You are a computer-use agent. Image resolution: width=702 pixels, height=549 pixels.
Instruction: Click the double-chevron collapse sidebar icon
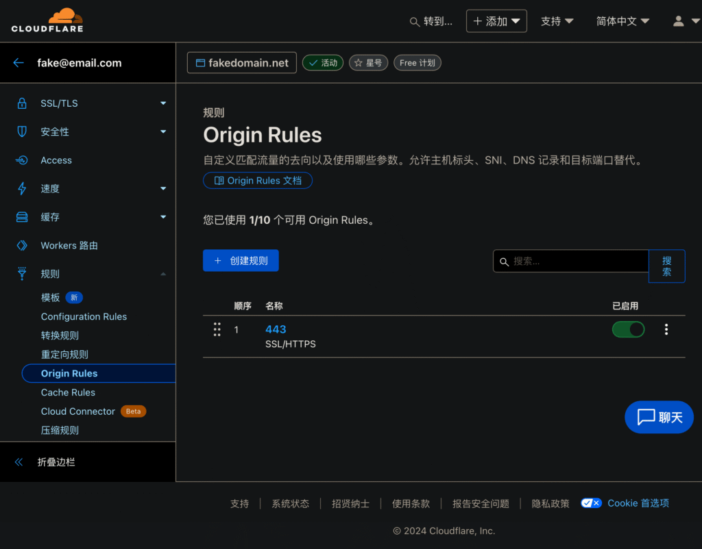[x=19, y=462]
